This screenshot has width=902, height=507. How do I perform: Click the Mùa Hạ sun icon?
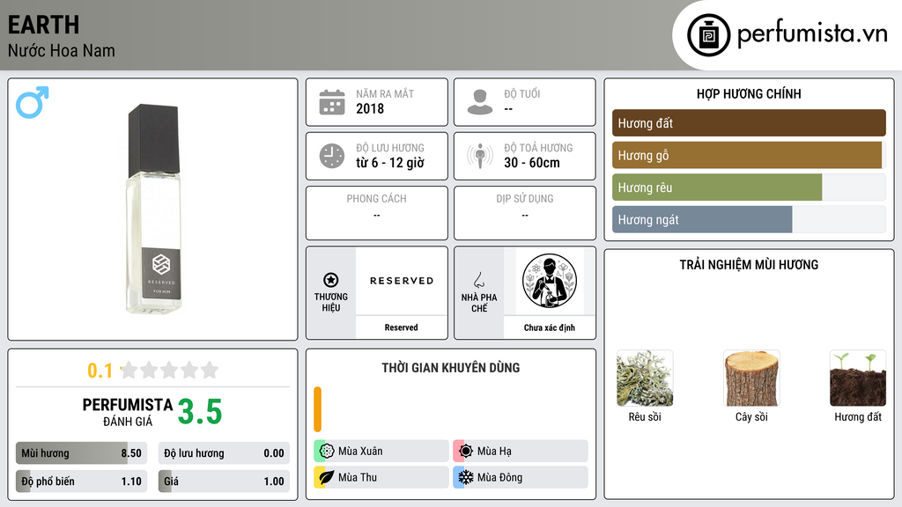pos(466,451)
